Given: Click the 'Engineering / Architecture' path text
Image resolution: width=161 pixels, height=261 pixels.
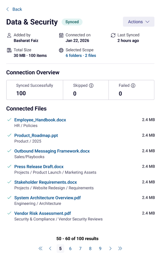Looking at the screenshot, I should pos(38,203).
